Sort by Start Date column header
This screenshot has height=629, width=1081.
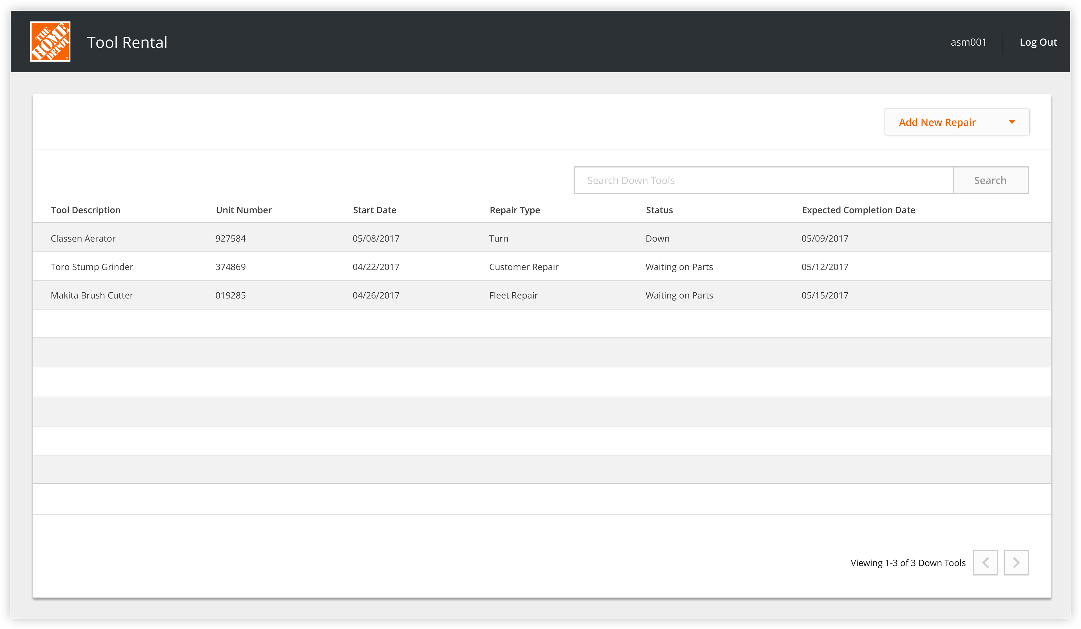click(374, 210)
